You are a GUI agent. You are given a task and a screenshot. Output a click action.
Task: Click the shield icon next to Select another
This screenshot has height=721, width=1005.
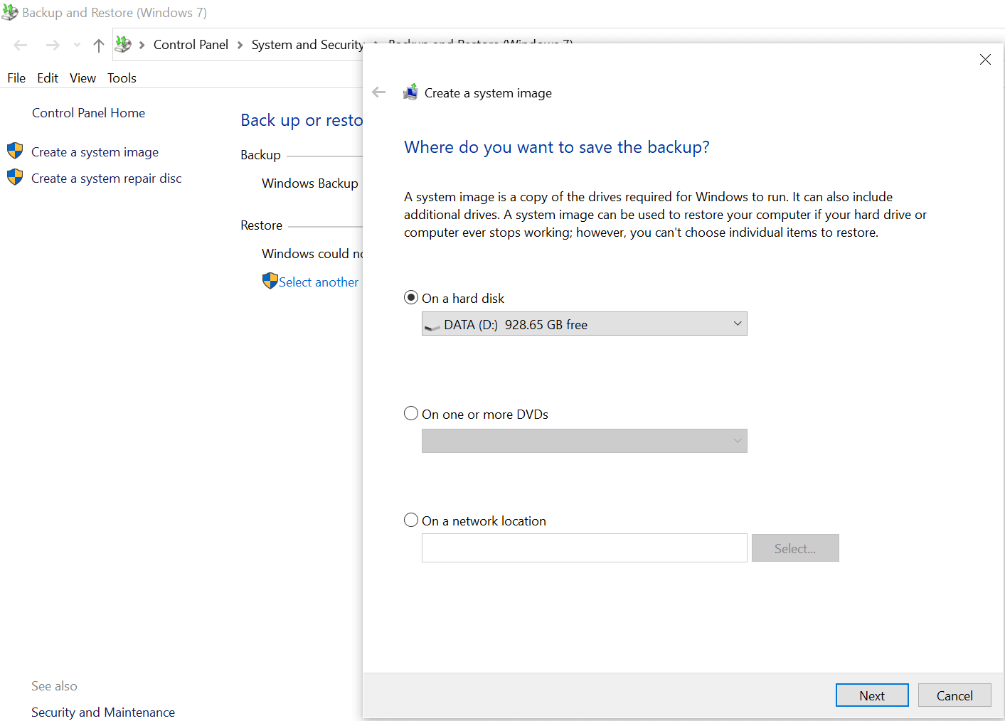point(270,281)
